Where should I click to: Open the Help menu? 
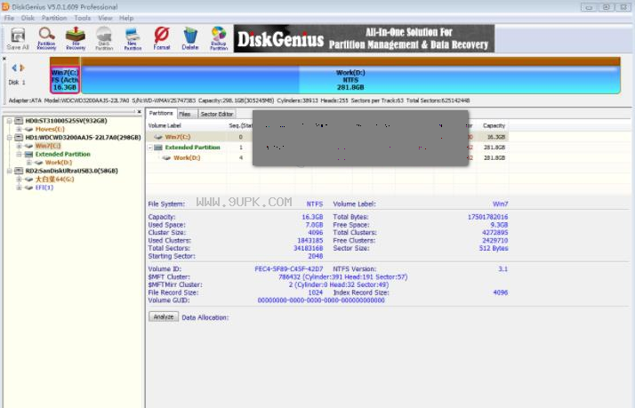(x=126, y=18)
